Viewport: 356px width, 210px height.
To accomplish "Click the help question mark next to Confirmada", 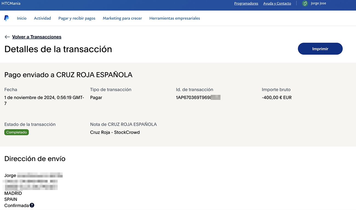I will point(32,205).
